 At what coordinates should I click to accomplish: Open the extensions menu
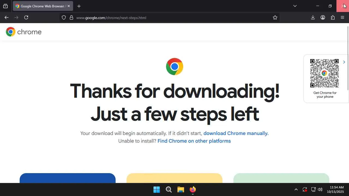click(x=333, y=17)
